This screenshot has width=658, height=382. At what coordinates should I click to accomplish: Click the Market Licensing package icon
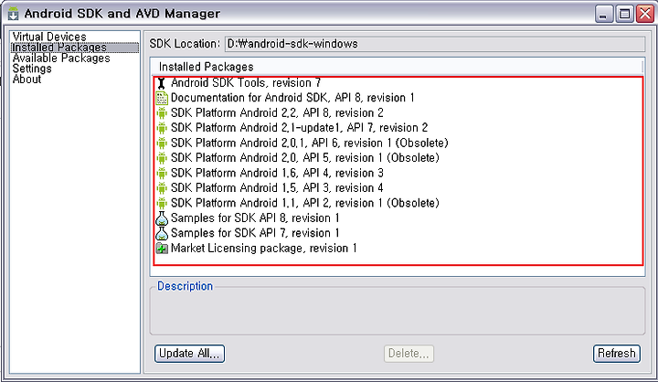162,249
